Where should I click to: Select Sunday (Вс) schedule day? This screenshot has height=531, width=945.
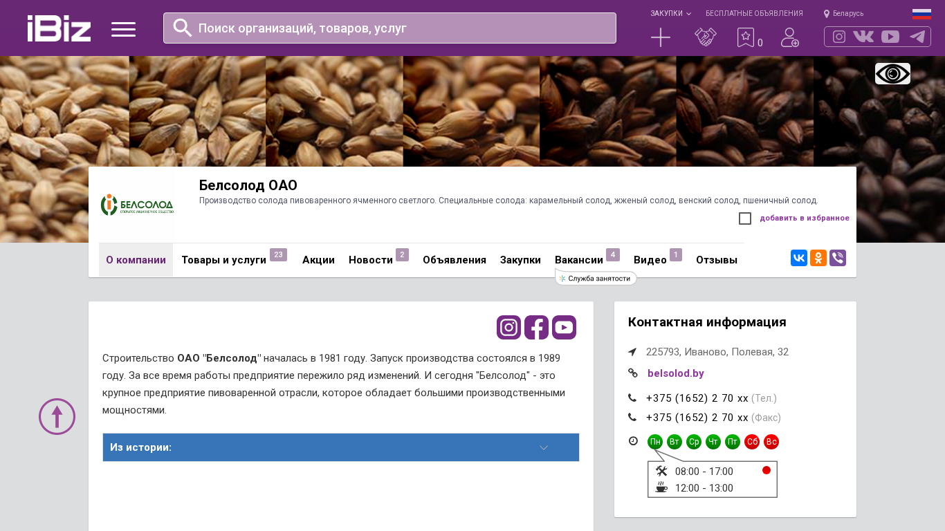pos(771,442)
